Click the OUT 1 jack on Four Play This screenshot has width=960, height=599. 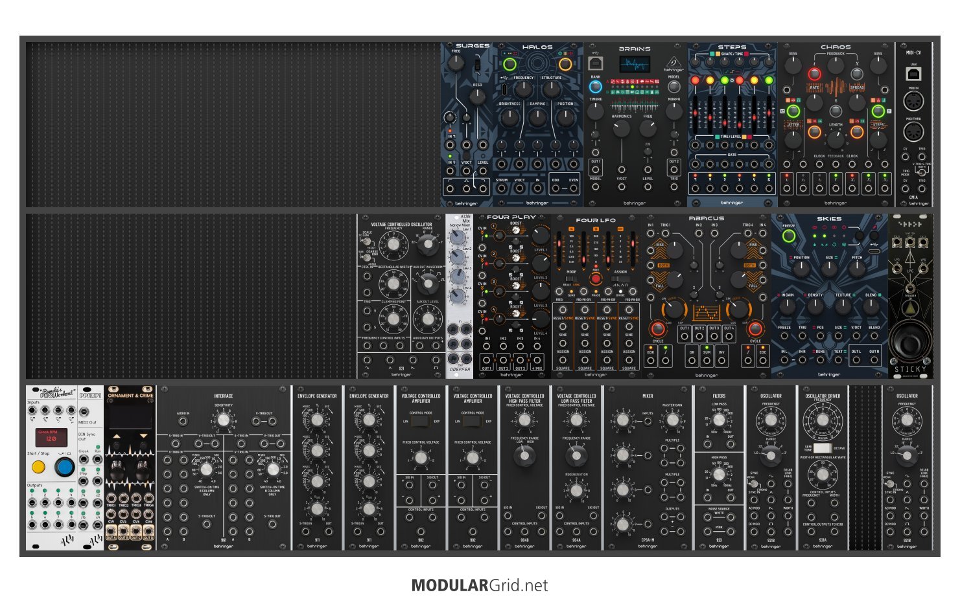(487, 359)
